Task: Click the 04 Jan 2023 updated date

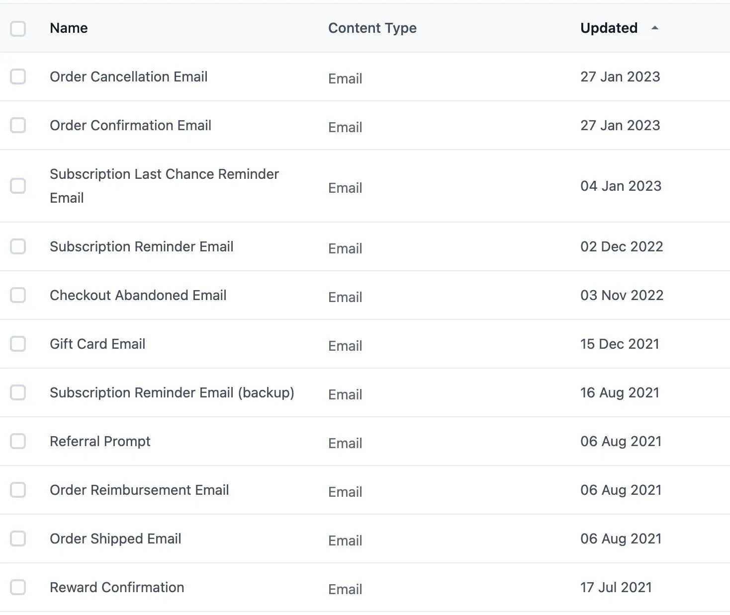Action: click(621, 186)
